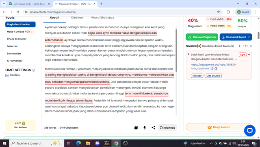The width and height of the screenshot is (260, 147).
Task: Show hidden system tray icons
Action: point(211,143)
